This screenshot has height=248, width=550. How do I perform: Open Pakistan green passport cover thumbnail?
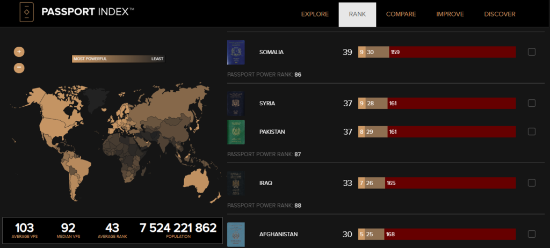[x=236, y=132]
